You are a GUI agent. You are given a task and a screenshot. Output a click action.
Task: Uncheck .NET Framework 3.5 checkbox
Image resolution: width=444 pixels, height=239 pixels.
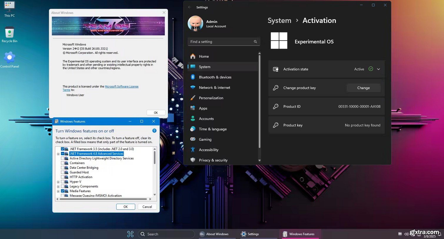pyautogui.click(x=63, y=149)
